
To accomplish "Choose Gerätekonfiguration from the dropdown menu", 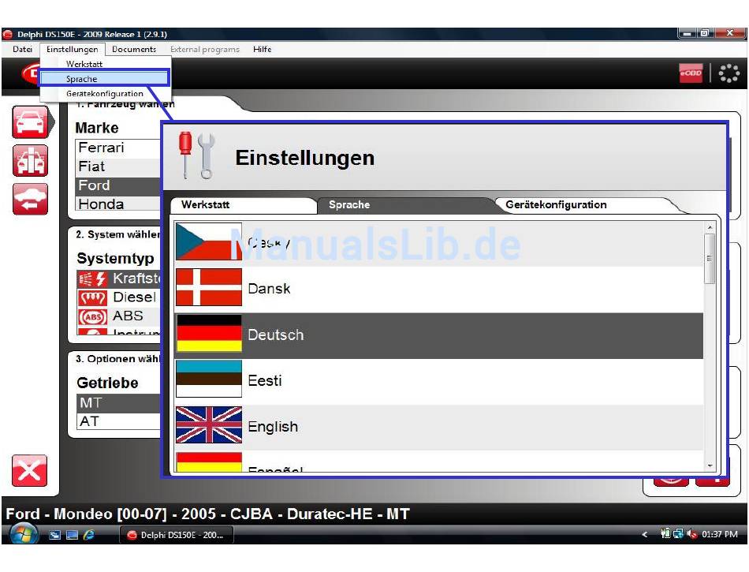I will click(x=105, y=94).
